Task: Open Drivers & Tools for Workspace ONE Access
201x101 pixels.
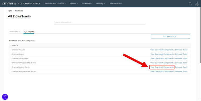Action: pyautogui.click(x=181, y=72)
